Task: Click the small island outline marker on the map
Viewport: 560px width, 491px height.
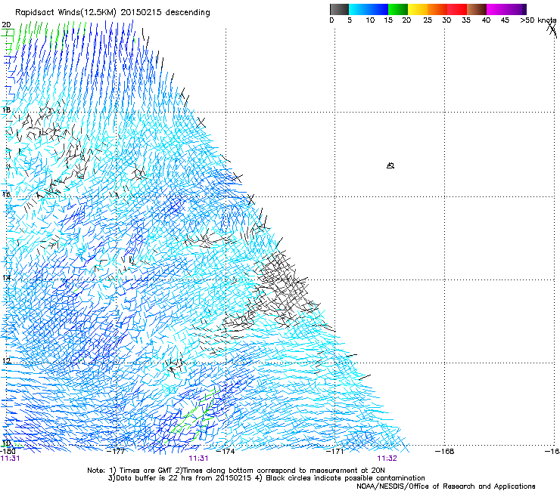Action: pos(390,165)
